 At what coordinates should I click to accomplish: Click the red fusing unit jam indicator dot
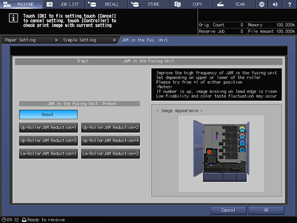(209, 152)
